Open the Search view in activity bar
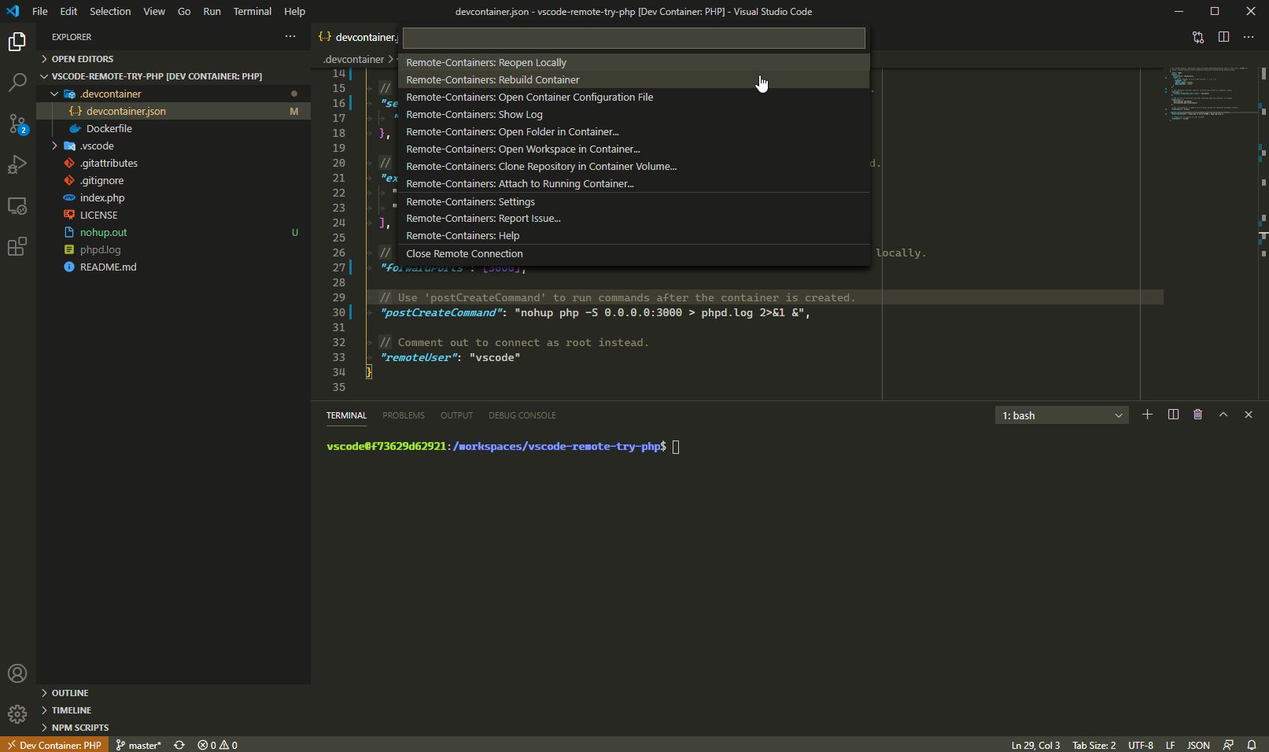The width and height of the screenshot is (1269, 752). coord(17,82)
